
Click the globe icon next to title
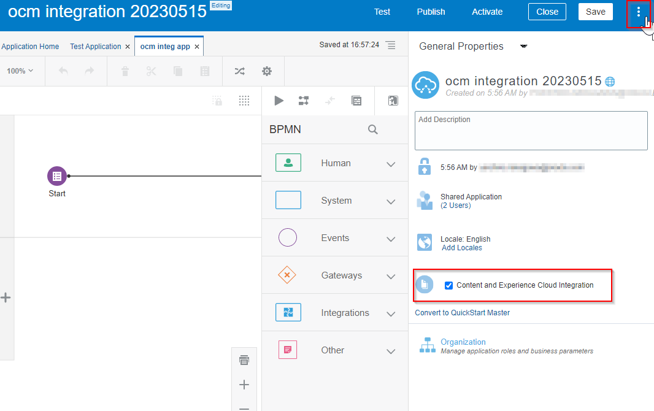(610, 82)
